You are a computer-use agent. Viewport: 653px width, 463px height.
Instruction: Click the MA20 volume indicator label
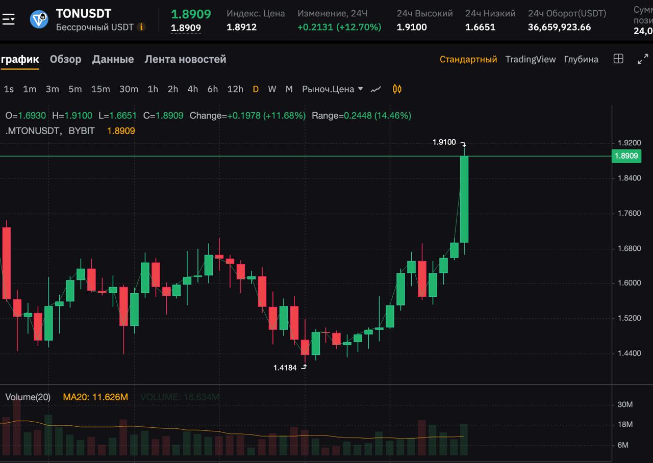(95, 397)
